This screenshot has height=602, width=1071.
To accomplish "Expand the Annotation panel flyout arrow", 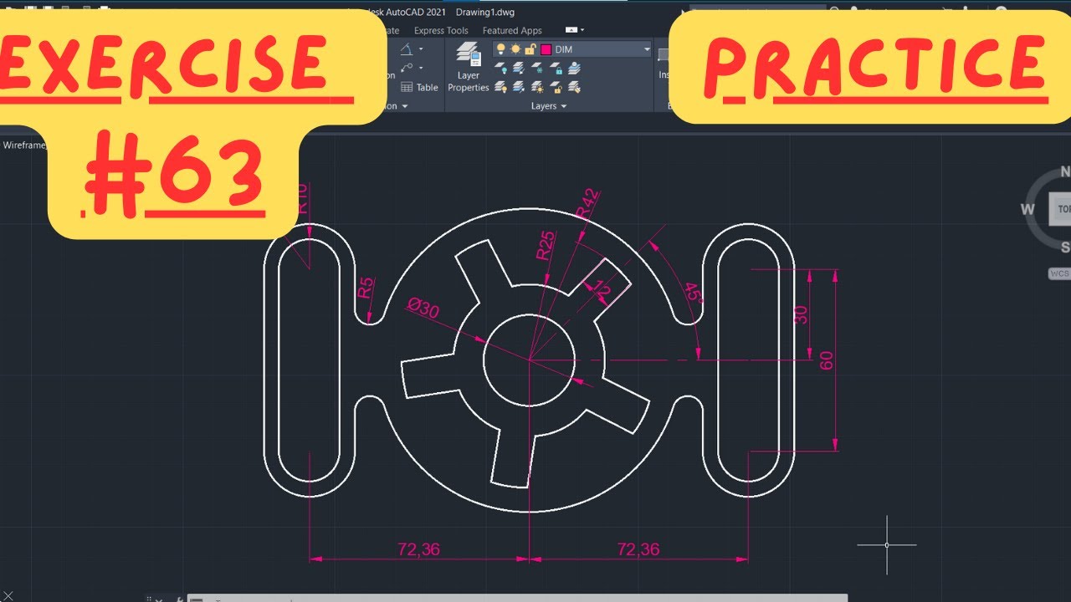I will 405,106.
